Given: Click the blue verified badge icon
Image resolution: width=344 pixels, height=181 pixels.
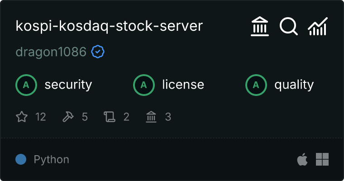Looking at the screenshot, I should tap(98, 52).
